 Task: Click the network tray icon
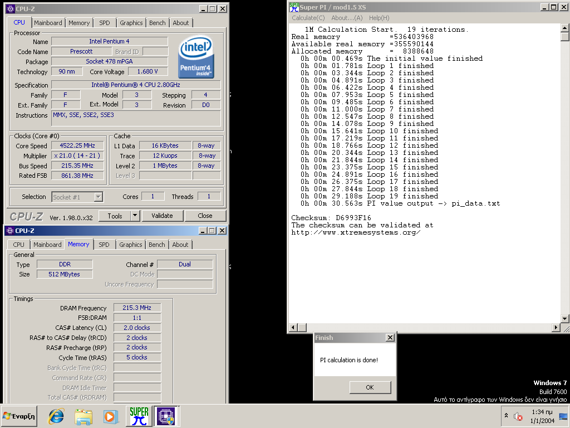(x=563, y=416)
